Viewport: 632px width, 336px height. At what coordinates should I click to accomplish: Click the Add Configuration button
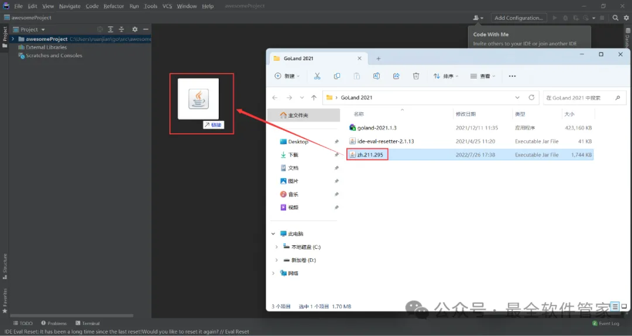tap(518, 18)
